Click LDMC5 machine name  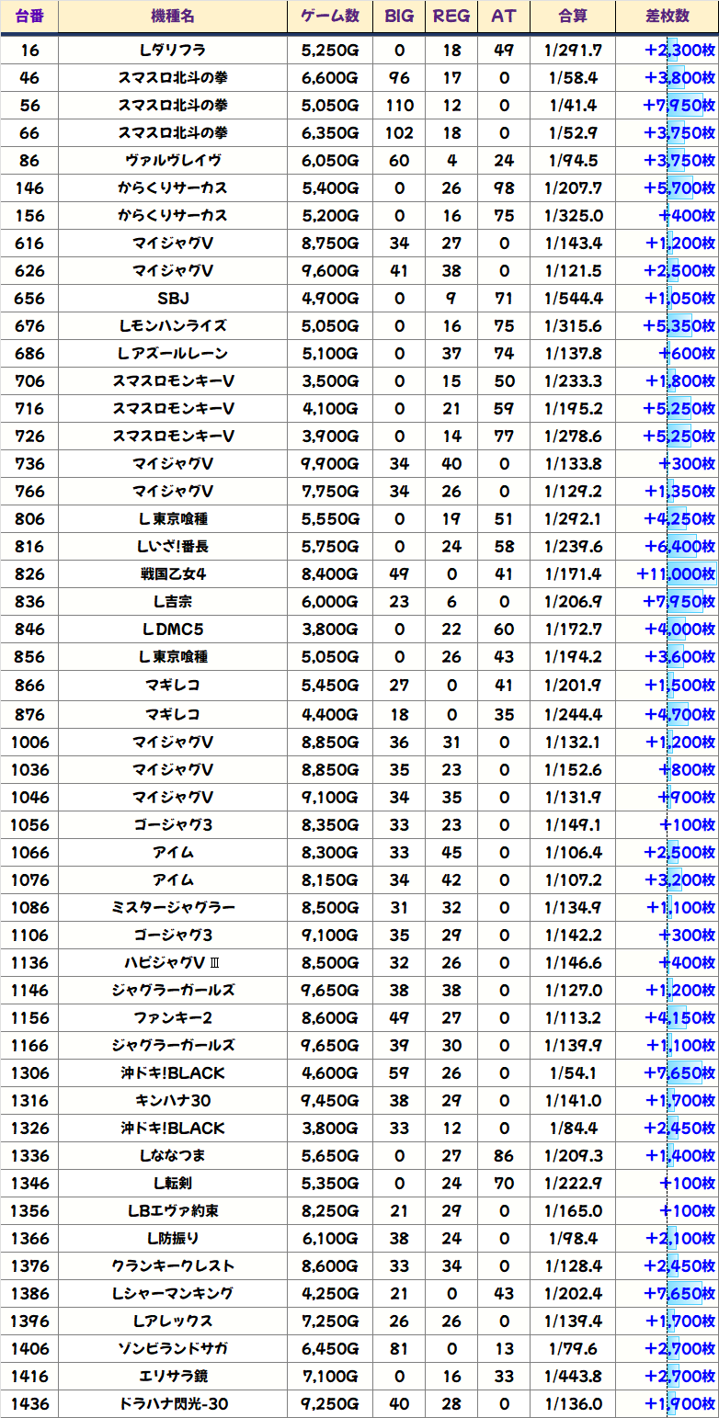point(173,630)
